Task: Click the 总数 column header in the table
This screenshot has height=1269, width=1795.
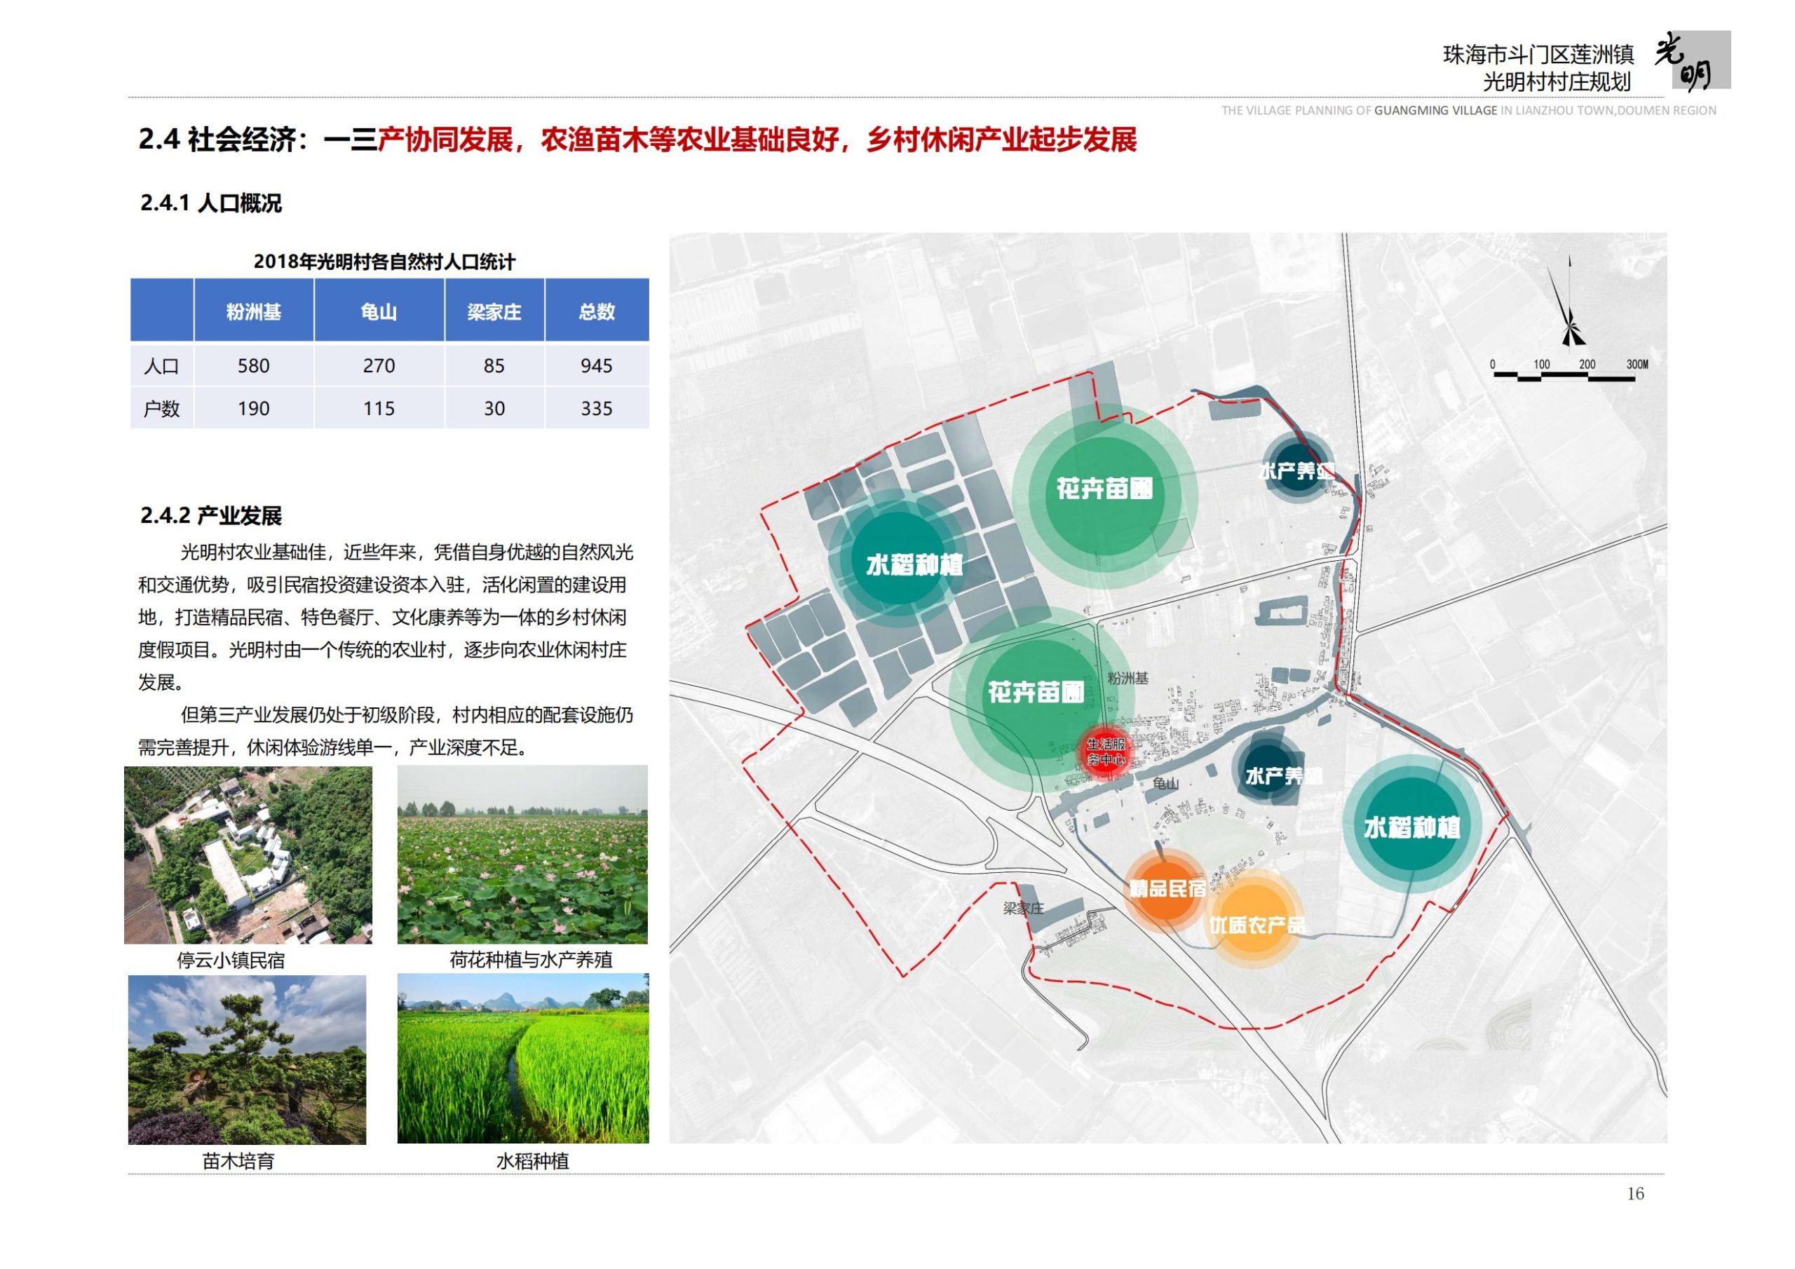Action: tap(597, 312)
